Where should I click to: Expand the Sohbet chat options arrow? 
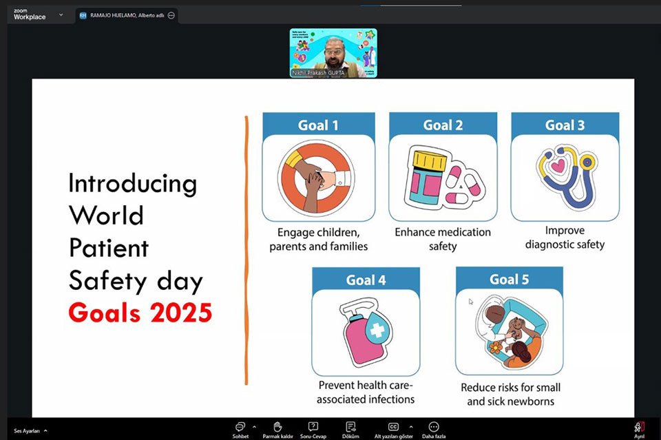pyautogui.click(x=254, y=426)
